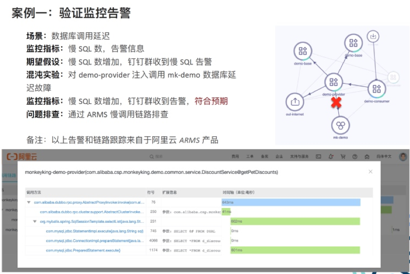Click the download-arrow entry node at the top
This screenshot has width=410, height=274.
373,37
